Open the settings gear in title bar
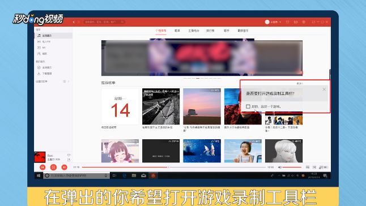Screen dimensions: 366x206 pyautogui.click(x=304, y=22)
